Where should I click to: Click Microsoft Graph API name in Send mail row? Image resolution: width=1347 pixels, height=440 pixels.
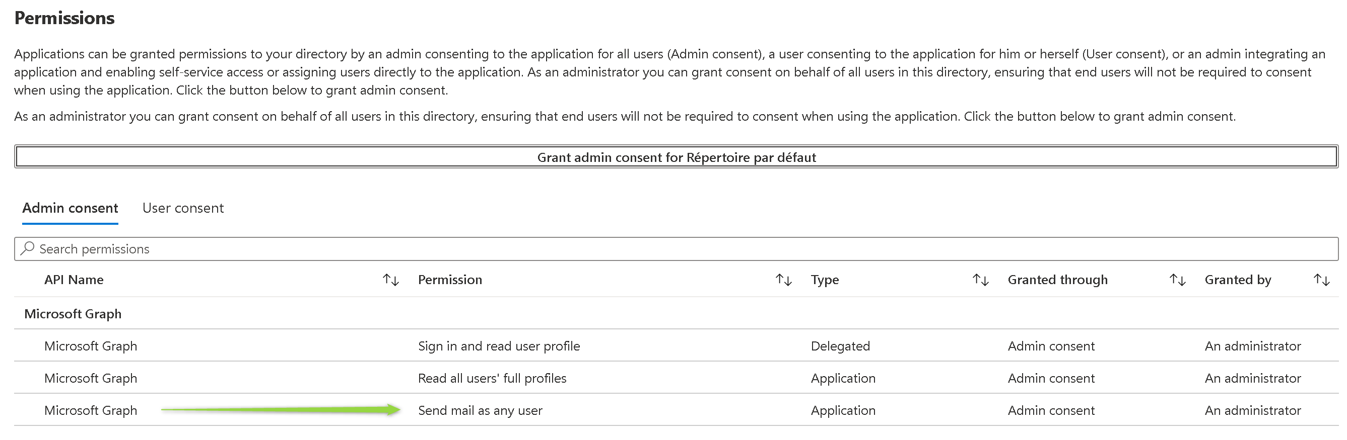[x=91, y=411]
